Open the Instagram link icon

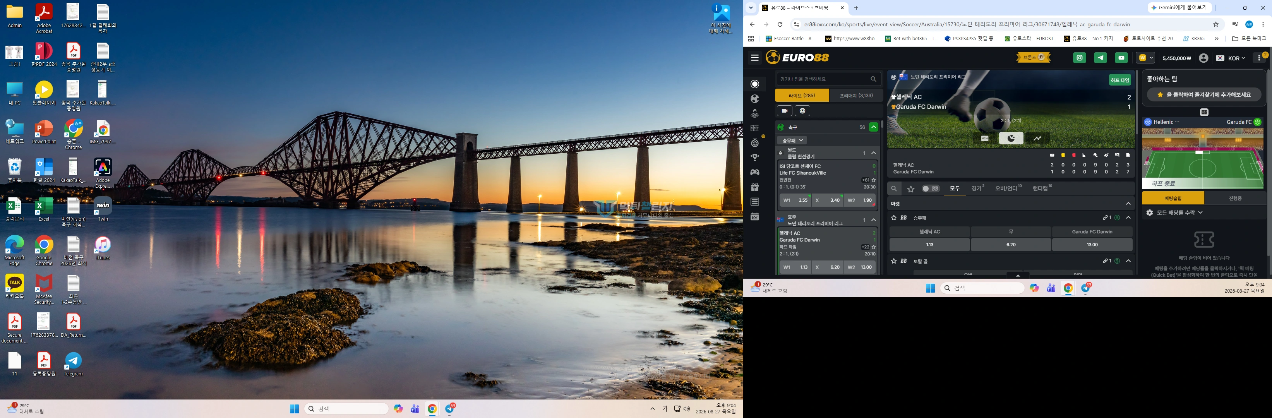point(1080,58)
